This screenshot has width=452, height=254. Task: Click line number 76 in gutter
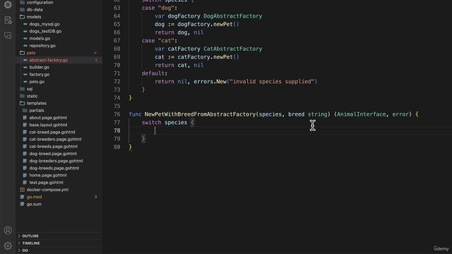(x=117, y=114)
